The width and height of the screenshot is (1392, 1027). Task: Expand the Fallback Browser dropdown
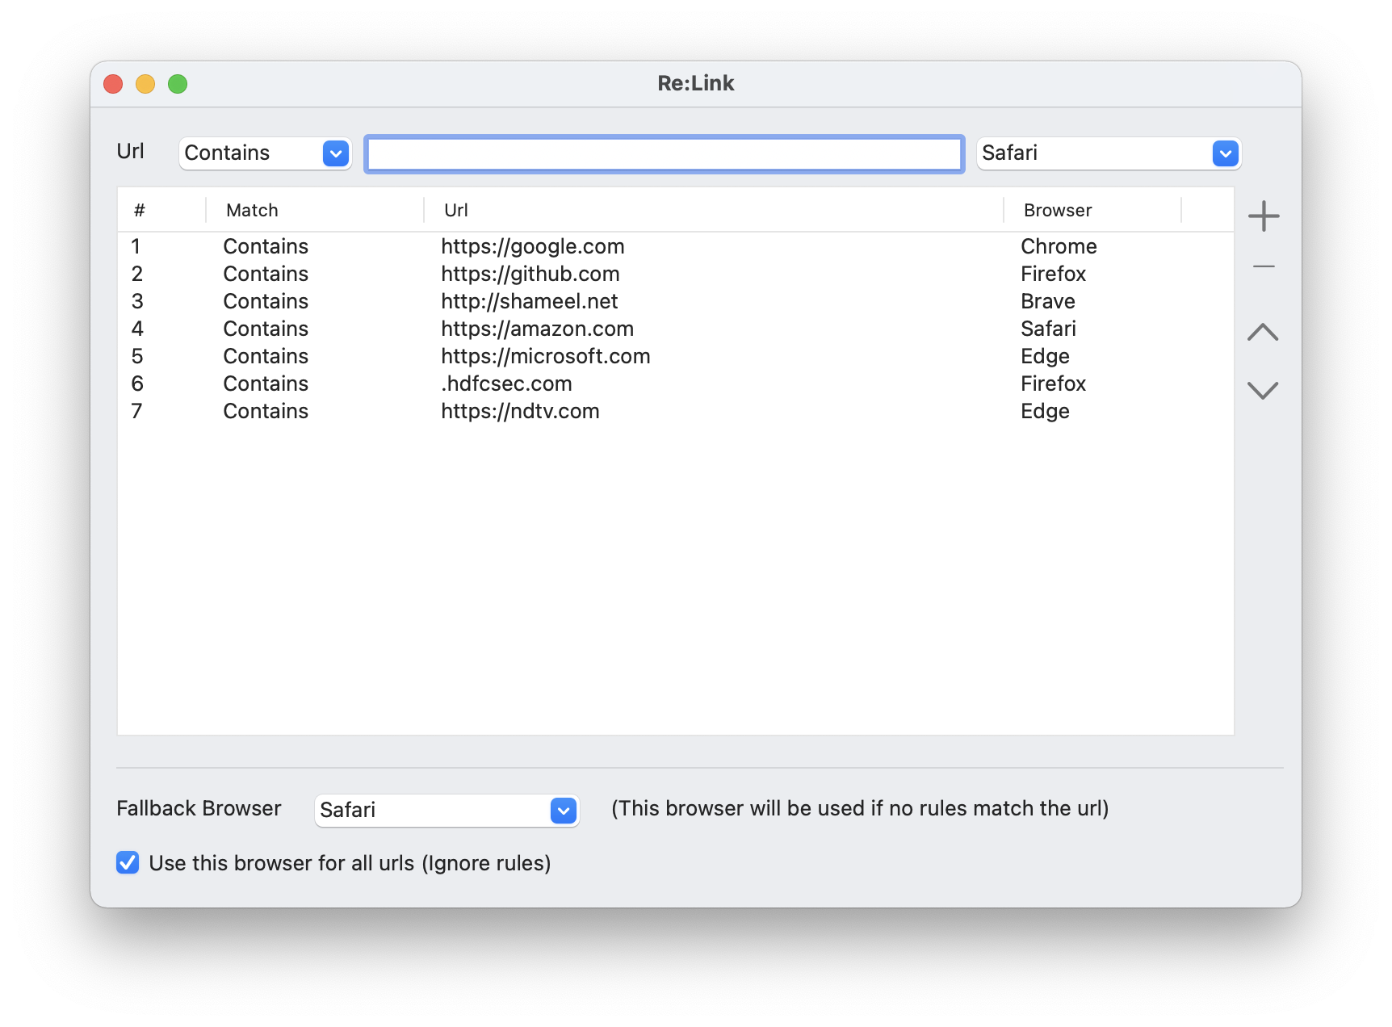point(447,810)
